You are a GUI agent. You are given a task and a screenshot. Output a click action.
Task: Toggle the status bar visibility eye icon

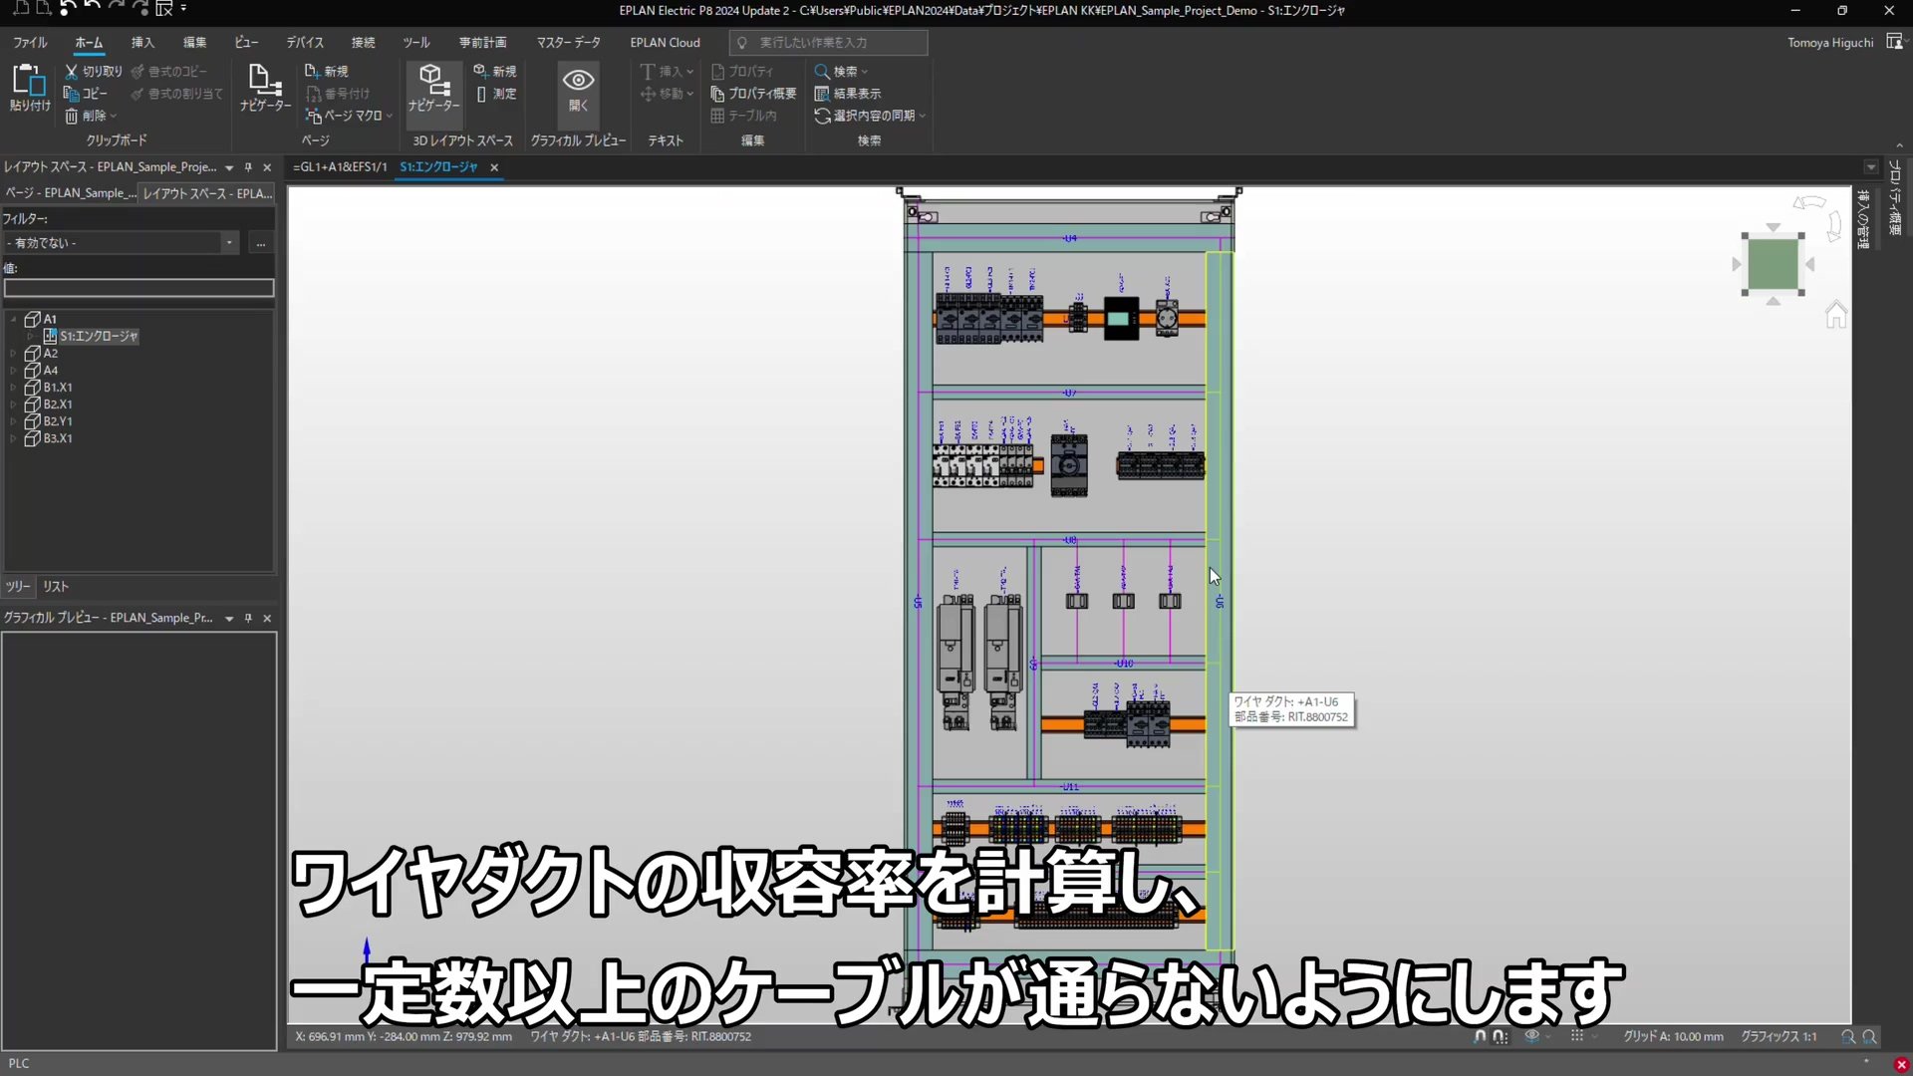click(1532, 1037)
